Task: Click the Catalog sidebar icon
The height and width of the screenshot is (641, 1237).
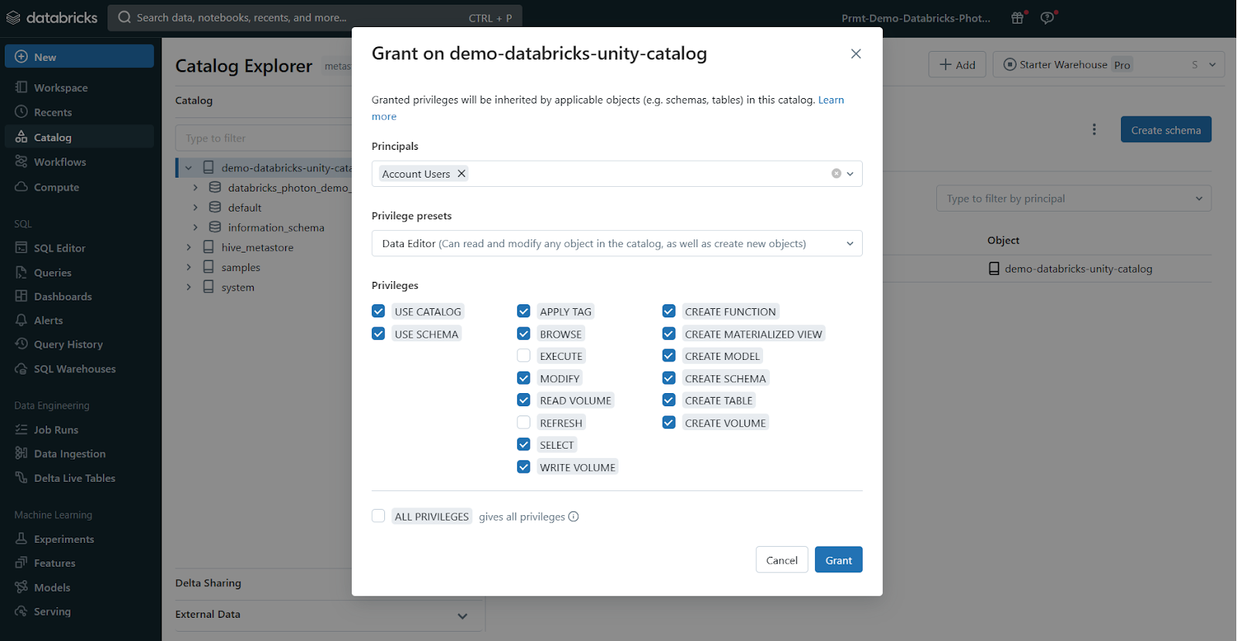Action: pyautogui.click(x=22, y=137)
